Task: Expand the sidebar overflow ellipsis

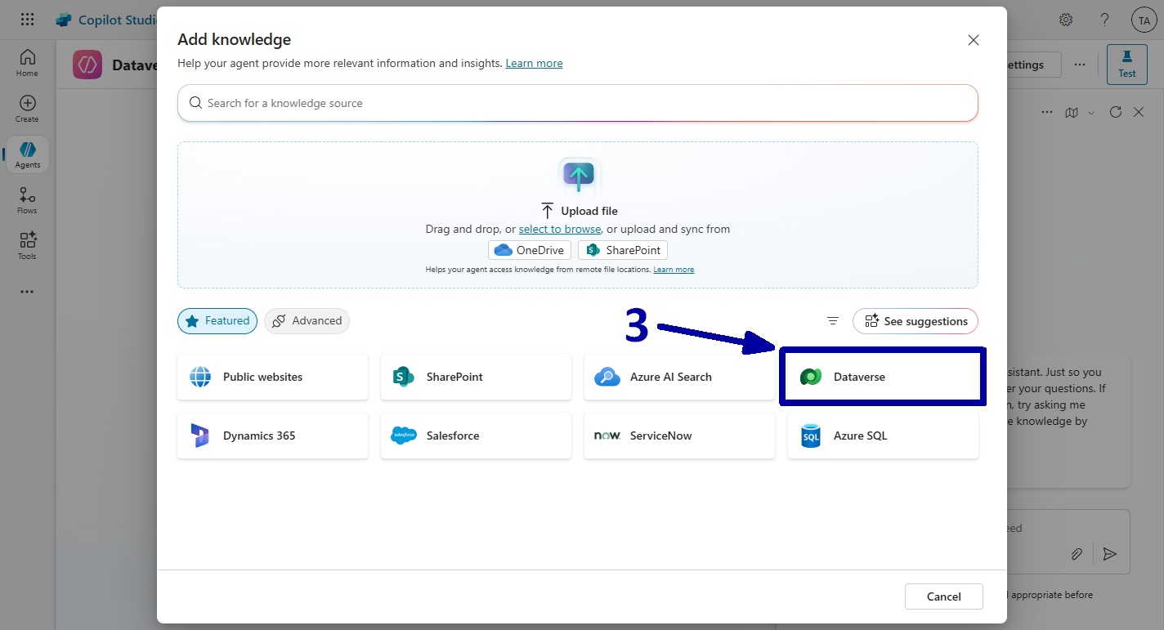Action: tap(27, 291)
